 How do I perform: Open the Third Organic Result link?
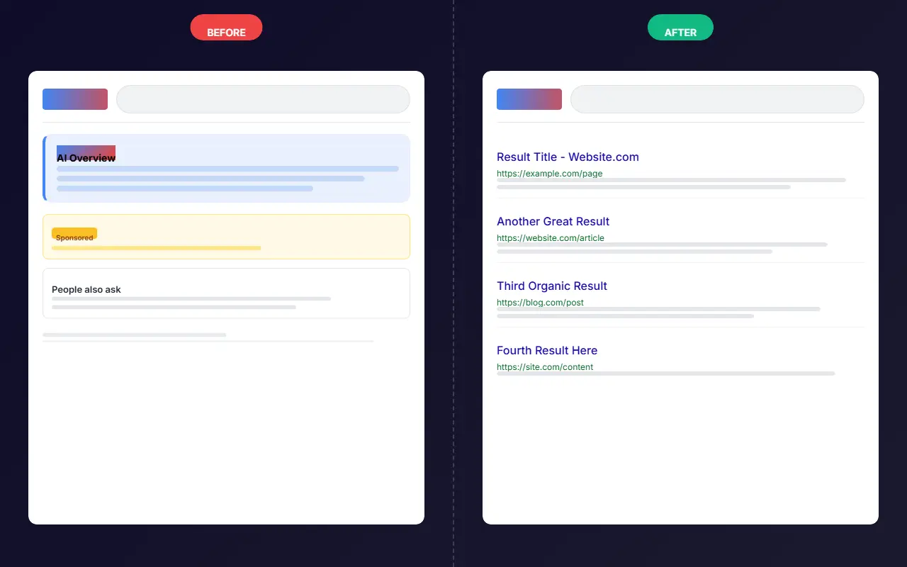click(552, 286)
